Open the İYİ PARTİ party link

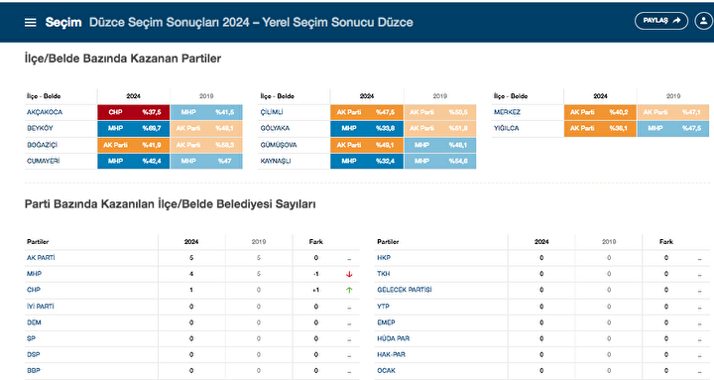(x=41, y=307)
